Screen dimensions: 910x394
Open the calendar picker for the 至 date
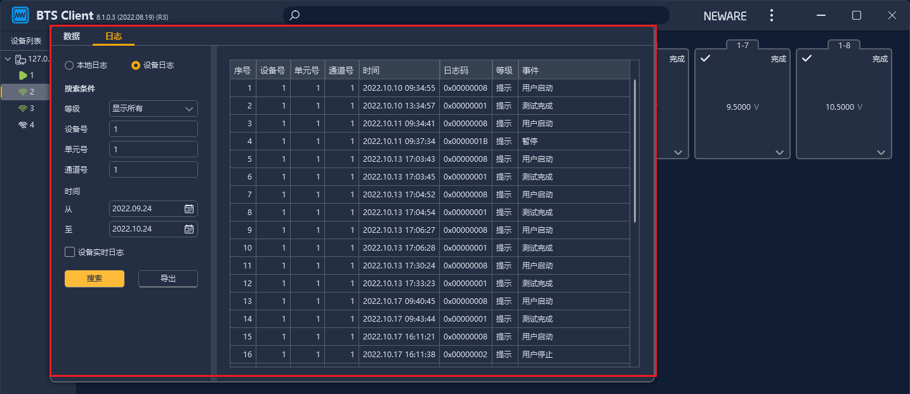(188, 229)
